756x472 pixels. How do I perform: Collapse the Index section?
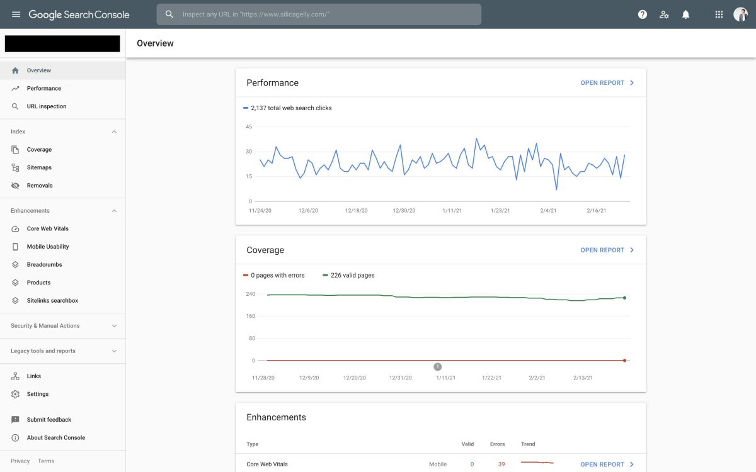(x=114, y=132)
